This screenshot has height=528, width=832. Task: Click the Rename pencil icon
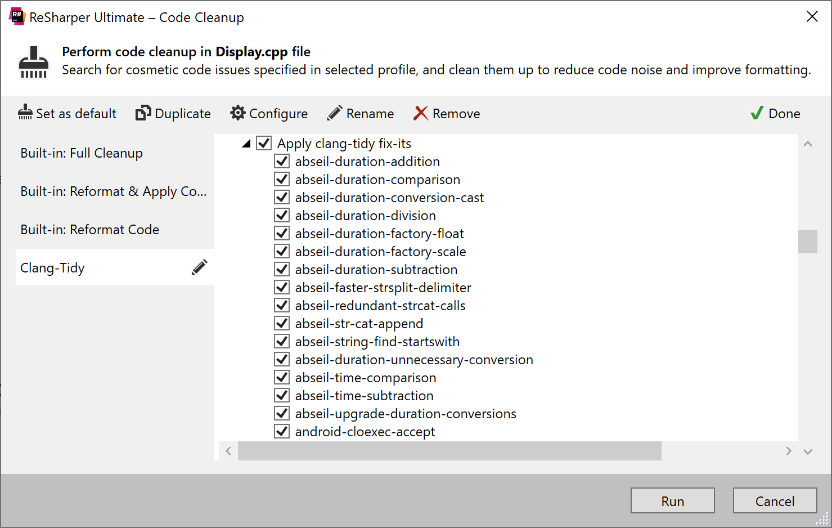[334, 113]
